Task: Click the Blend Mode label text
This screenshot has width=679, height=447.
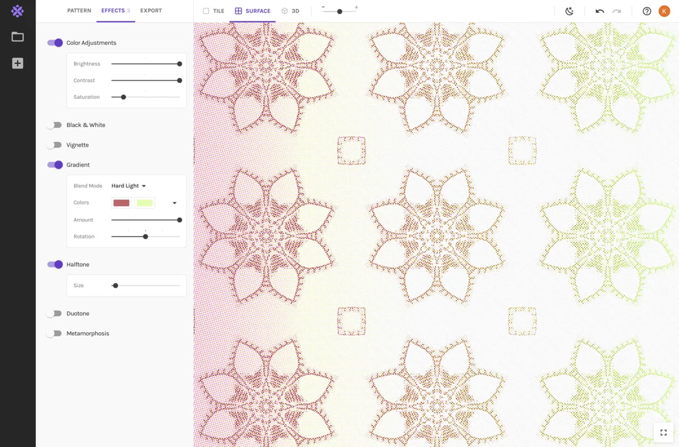Action: click(88, 186)
